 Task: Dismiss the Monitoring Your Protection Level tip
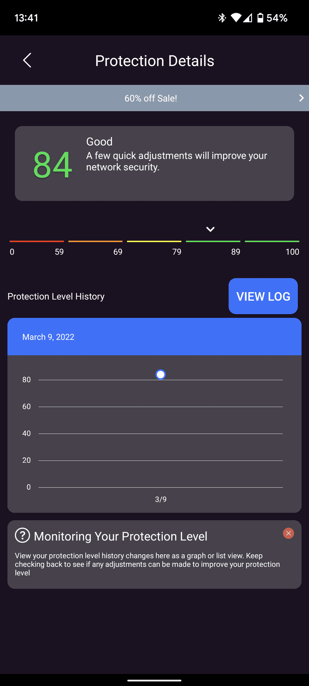tap(288, 533)
